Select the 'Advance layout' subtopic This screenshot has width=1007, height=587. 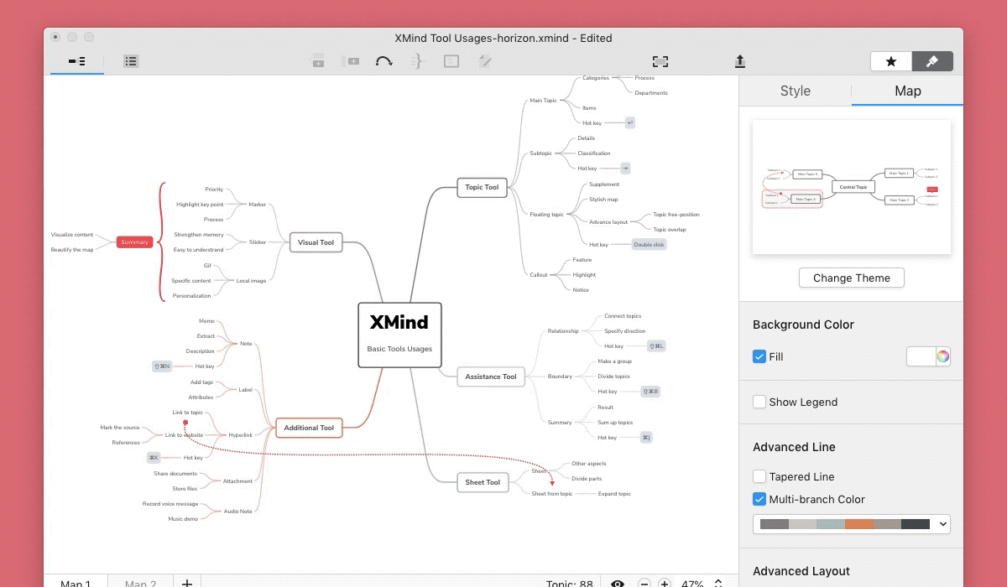click(608, 221)
